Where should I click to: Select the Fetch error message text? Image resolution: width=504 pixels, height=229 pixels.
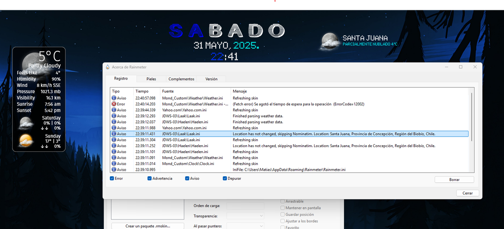point(298,104)
